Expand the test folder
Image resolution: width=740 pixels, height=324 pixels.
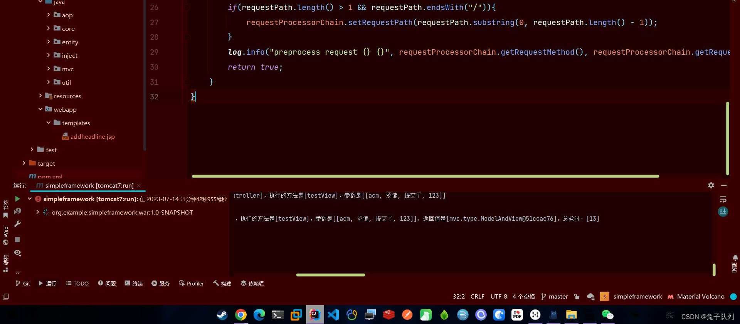pyautogui.click(x=32, y=149)
